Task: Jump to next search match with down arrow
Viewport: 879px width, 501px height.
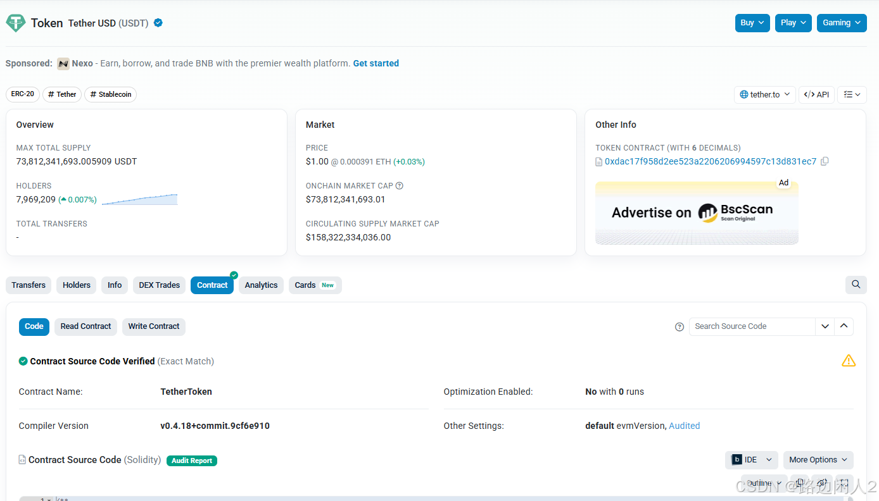Action: click(x=825, y=326)
